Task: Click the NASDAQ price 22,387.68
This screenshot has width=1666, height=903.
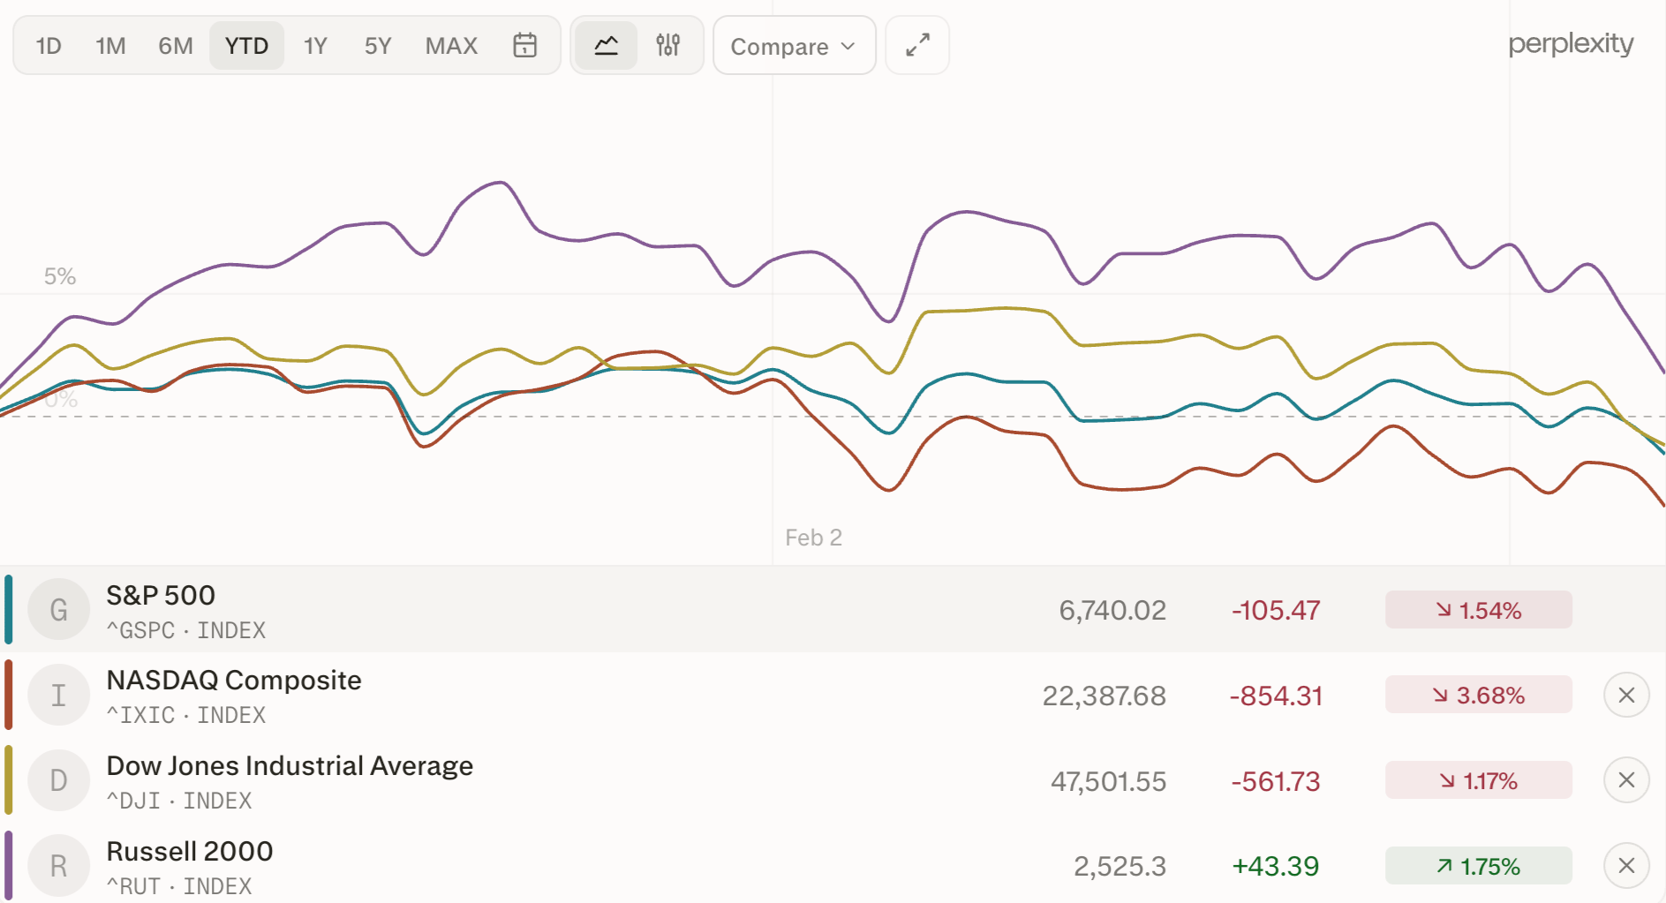Action: click(1104, 696)
